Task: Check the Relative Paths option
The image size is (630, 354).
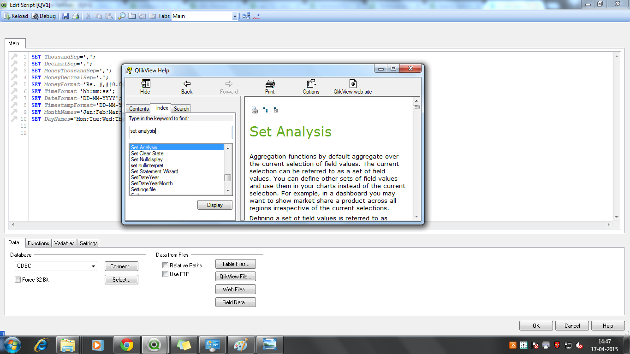Action: [165, 265]
